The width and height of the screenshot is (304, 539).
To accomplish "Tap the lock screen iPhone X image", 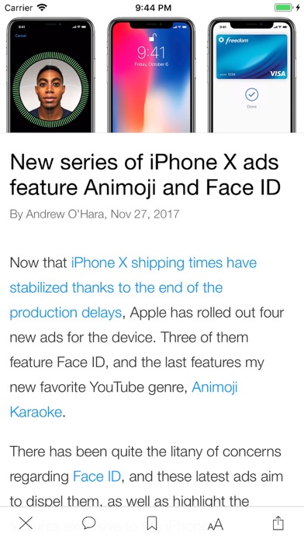I will point(151,74).
